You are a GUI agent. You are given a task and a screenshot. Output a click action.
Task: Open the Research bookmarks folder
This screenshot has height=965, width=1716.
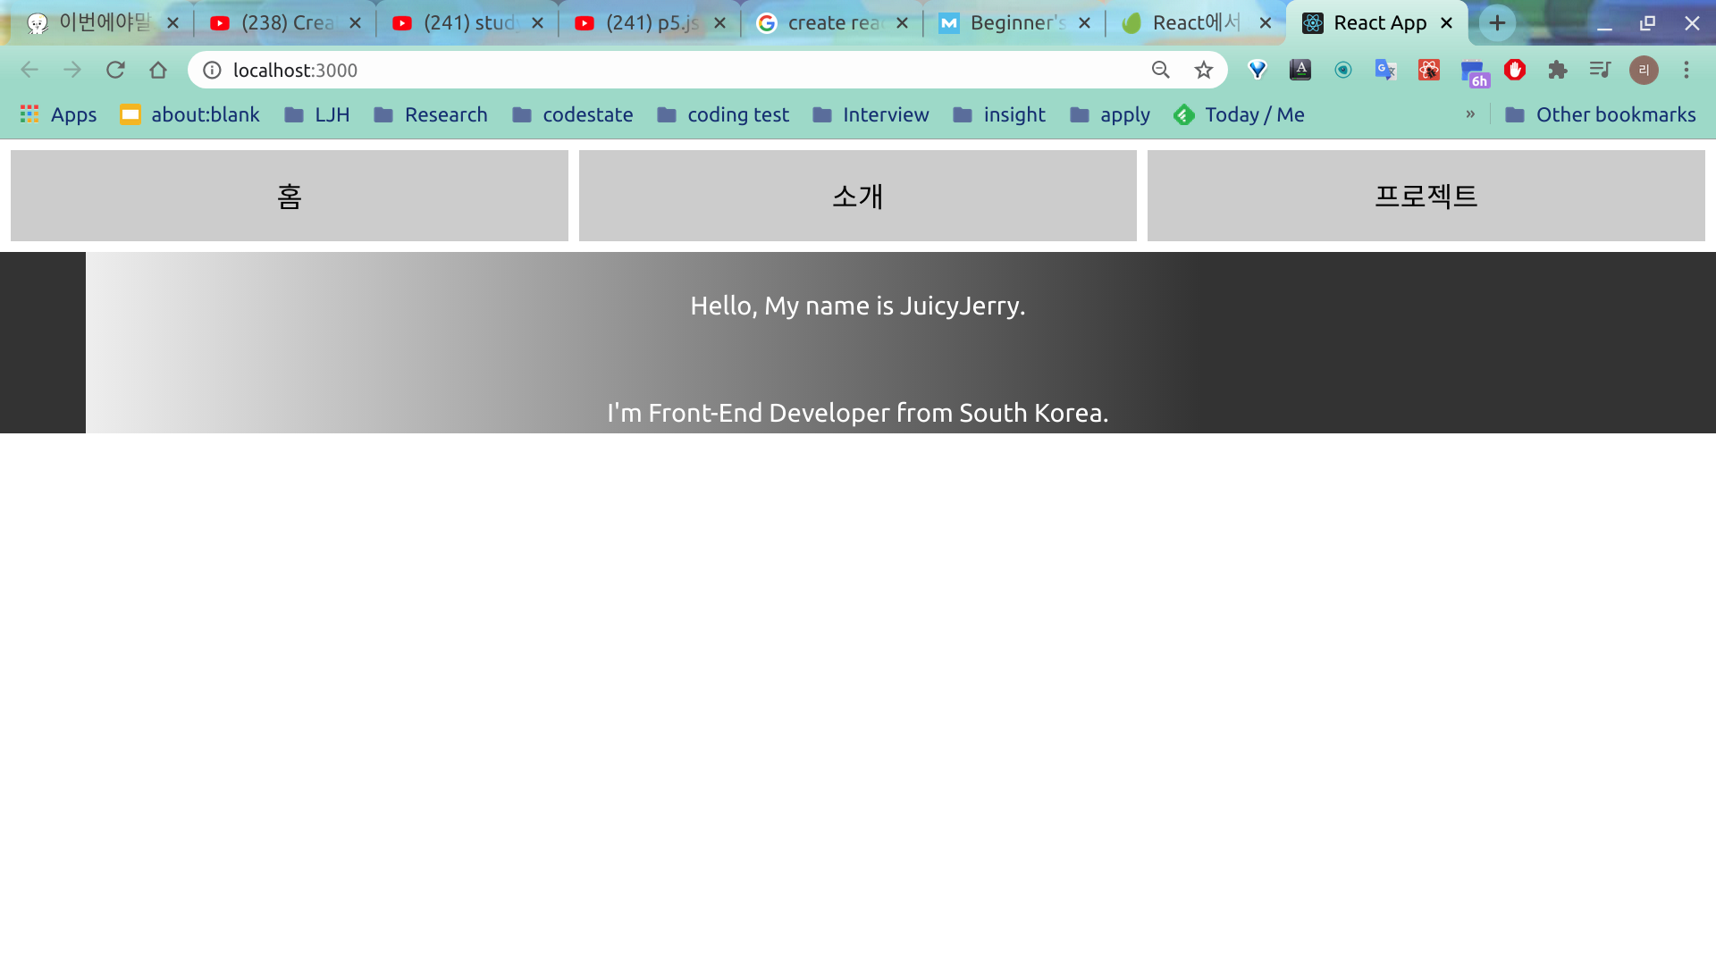[431, 114]
